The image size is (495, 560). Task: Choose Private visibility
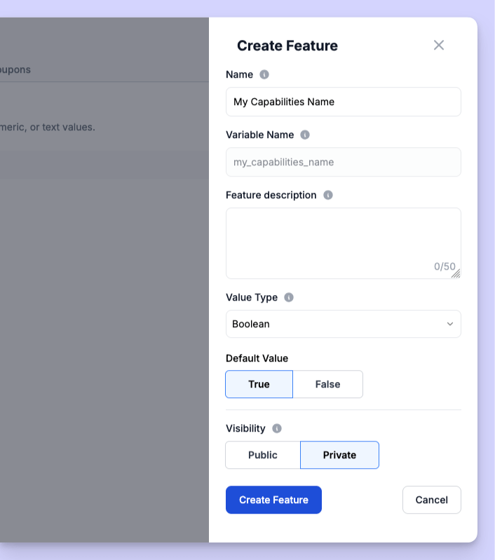[x=339, y=455]
